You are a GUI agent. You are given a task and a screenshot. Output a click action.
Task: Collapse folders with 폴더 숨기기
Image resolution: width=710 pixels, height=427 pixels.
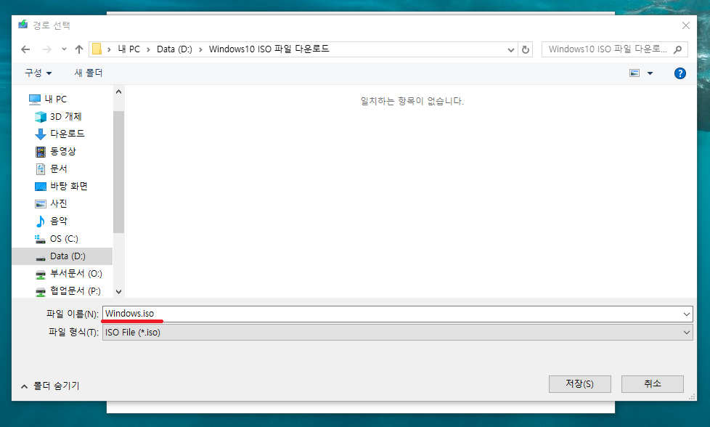tap(50, 386)
